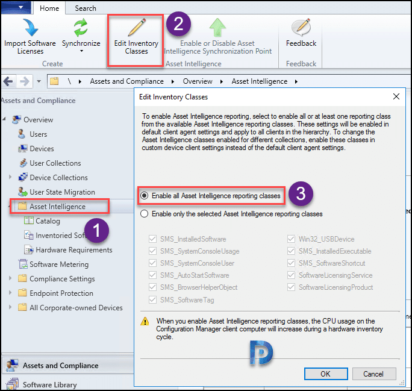Open the application menu button

pyautogui.click(x=16, y=7)
